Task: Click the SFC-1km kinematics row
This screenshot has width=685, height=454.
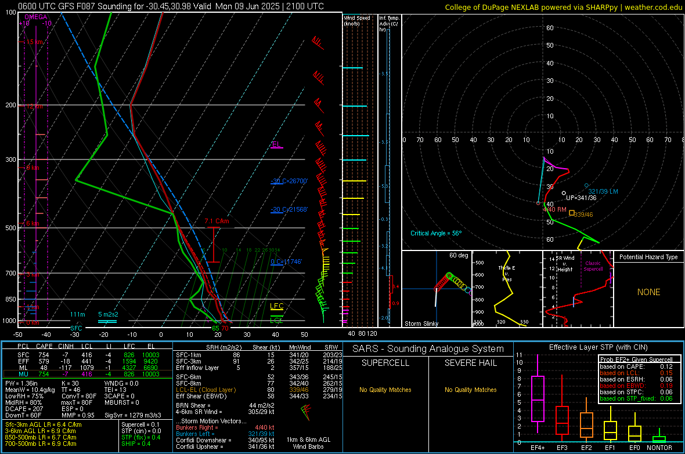Action: point(259,355)
